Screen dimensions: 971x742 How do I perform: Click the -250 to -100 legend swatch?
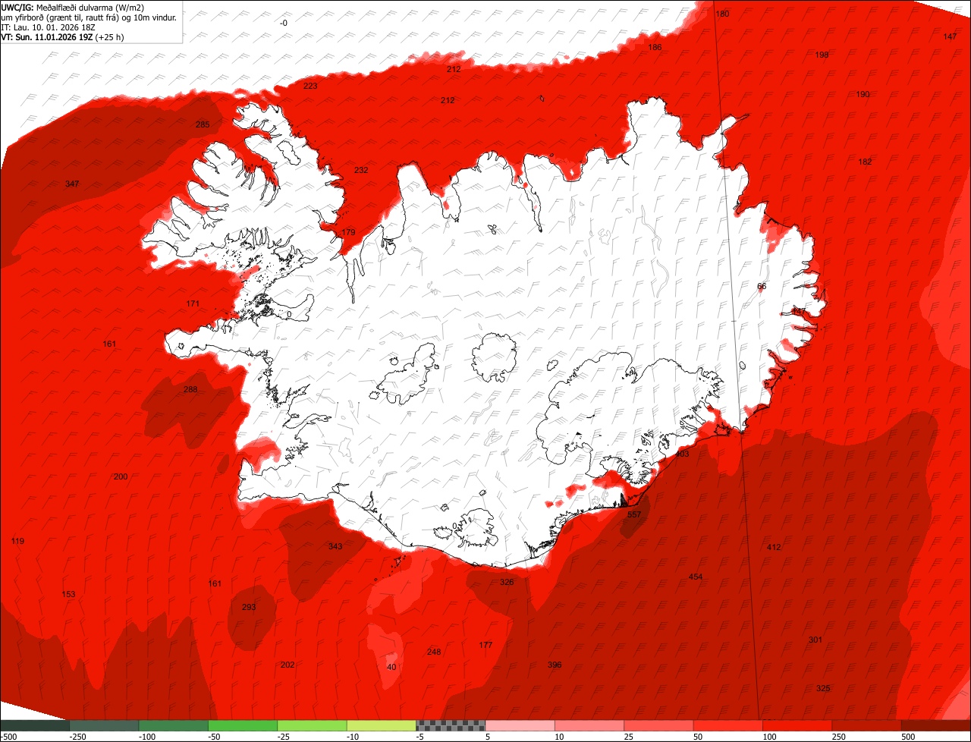[104, 725]
